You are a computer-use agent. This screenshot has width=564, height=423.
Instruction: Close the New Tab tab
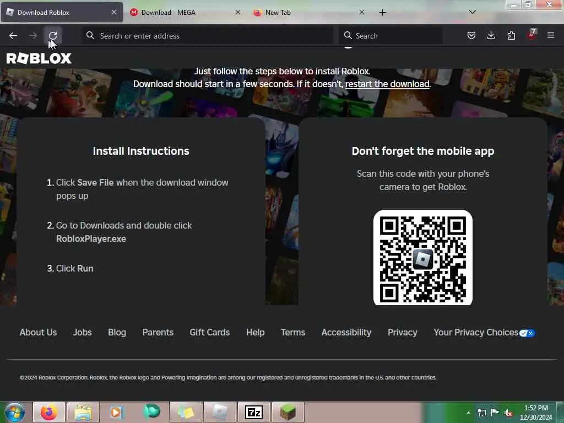pos(361,12)
